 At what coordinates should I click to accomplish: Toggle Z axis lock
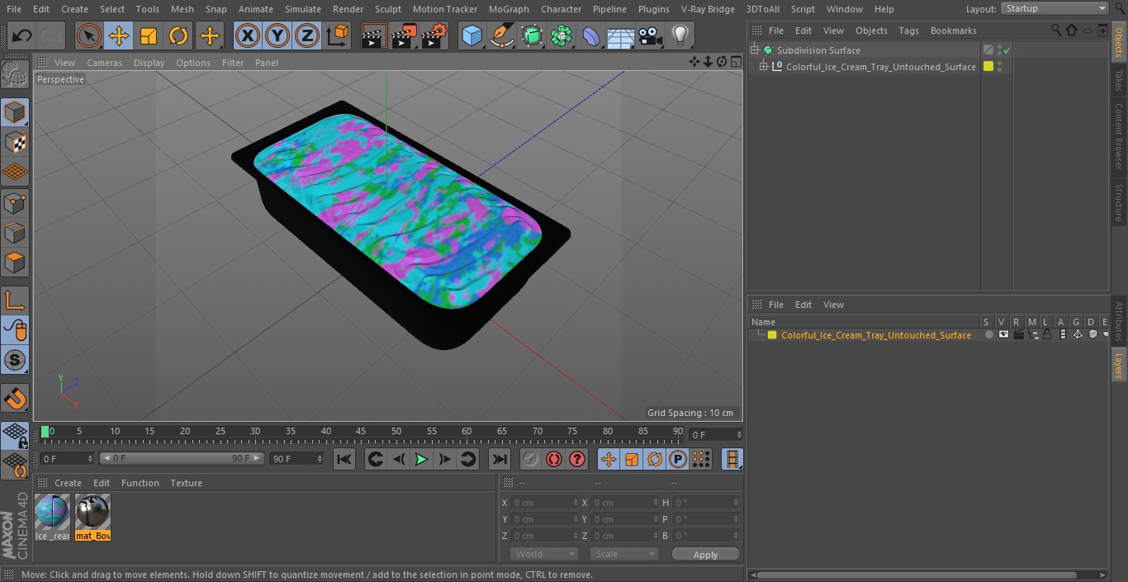pos(307,35)
